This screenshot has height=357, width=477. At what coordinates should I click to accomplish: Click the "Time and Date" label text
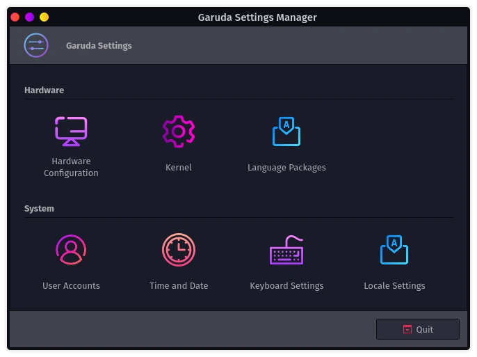[179, 286]
